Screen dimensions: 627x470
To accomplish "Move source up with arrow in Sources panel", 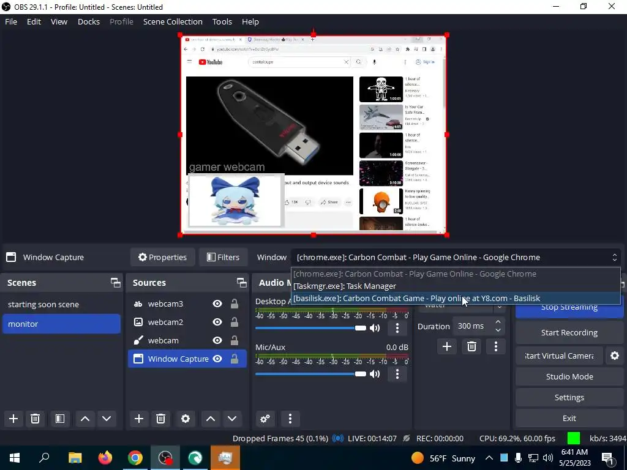I will point(211,419).
